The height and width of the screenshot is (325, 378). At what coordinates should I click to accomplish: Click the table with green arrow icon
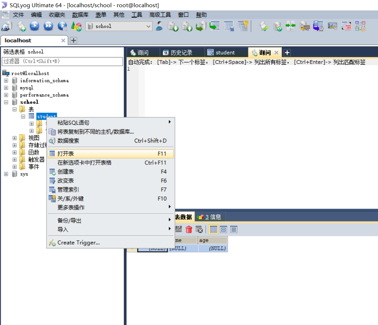coord(215,26)
